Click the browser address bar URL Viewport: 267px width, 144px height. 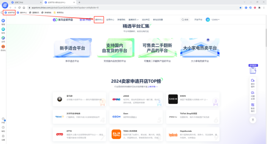pos(65,8)
